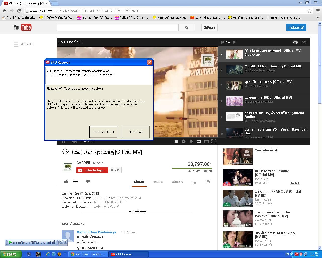Click Send Error Report in VPU Recover
Image resolution: width=322 pixels, height=258 pixels.
tap(103, 132)
